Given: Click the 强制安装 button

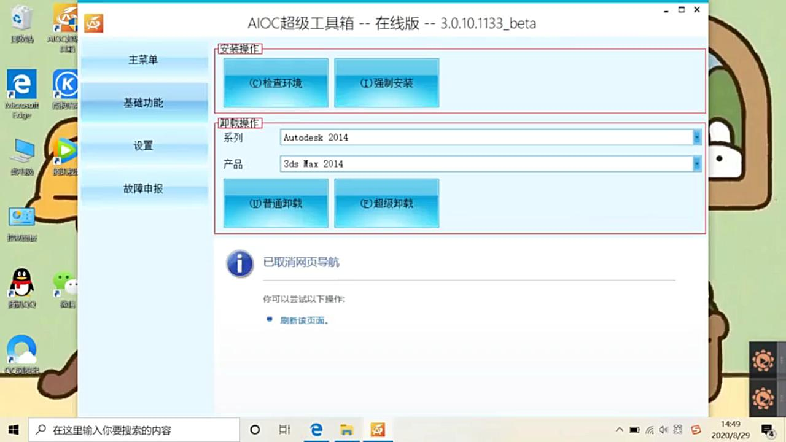Looking at the screenshot, I should (x=386, y=83).
